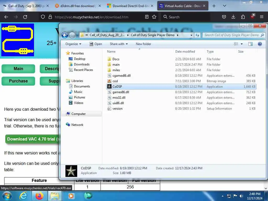
Task: Reload the page in Firefox
Action: click(x=25, y=17)
